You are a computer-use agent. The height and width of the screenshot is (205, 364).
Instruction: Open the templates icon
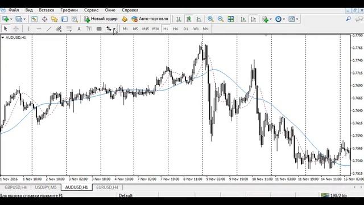pos(292,19)
